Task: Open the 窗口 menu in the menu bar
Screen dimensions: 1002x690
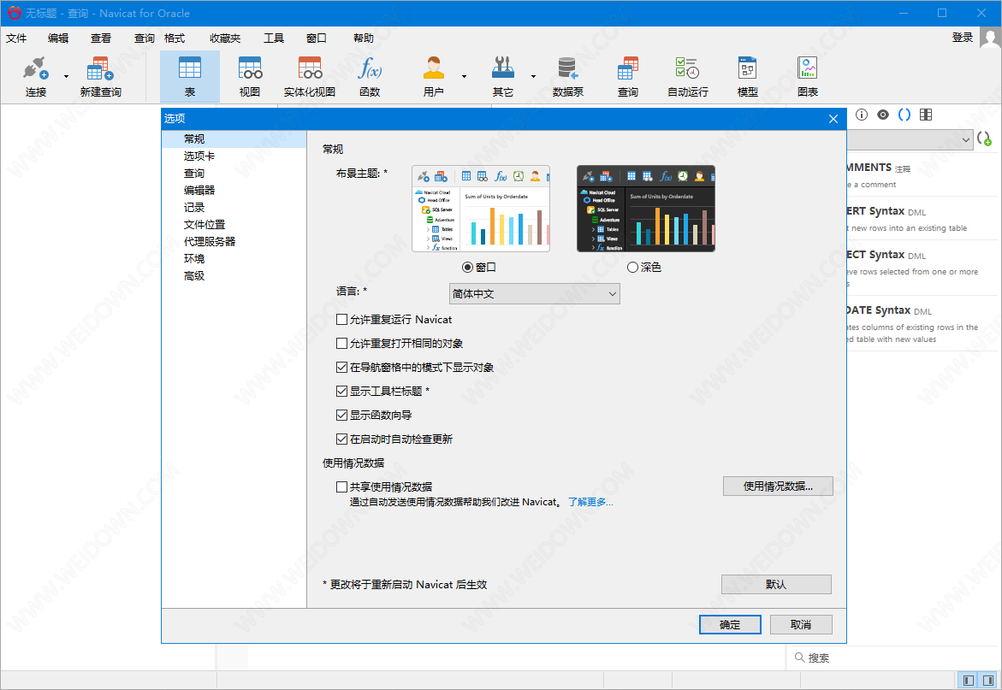Action: pos(317,38)
